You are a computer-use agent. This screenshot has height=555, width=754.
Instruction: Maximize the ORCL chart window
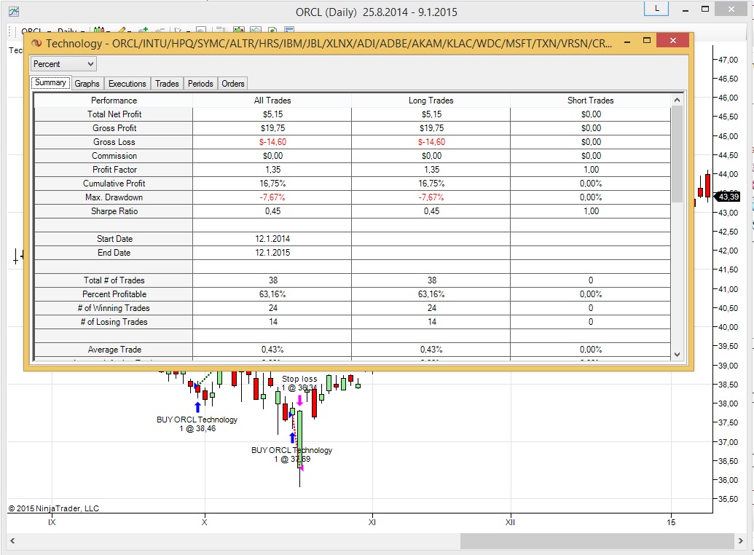click(705, 9)
